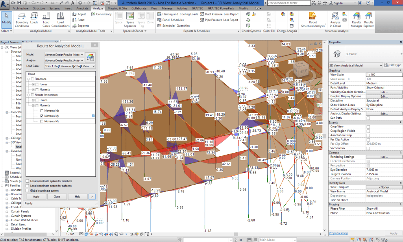Run the Consistency check tool
Image resolution: width=403 pixels, height=242 pixels.
coord(102,14)
